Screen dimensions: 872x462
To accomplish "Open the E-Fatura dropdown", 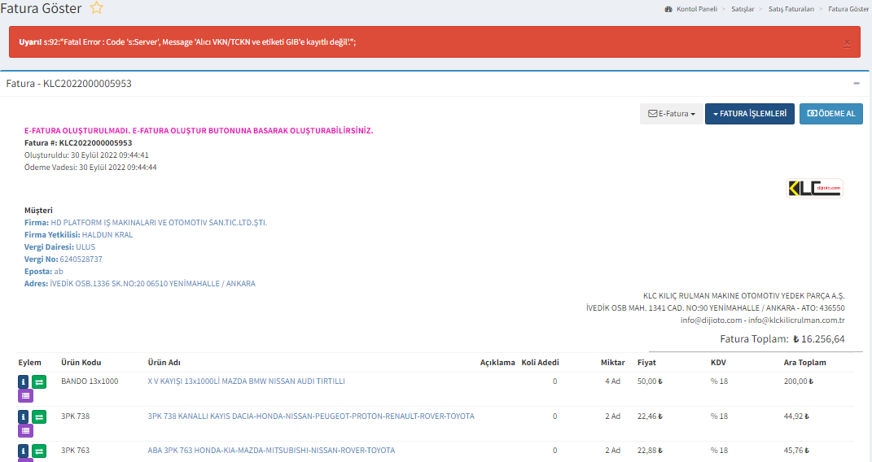I will [x=671, y=114].
